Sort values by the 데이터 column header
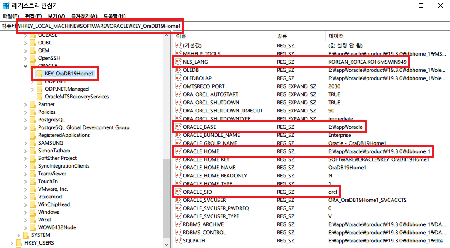Screen dimensions: 450x248 336,36
